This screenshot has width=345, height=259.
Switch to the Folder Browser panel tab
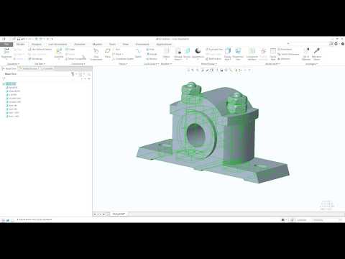click(29, 68)
